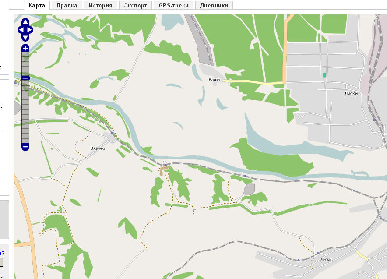Pan the map left with the west arrow
This screenshot has width=387, height=279.
coord(21,30)
